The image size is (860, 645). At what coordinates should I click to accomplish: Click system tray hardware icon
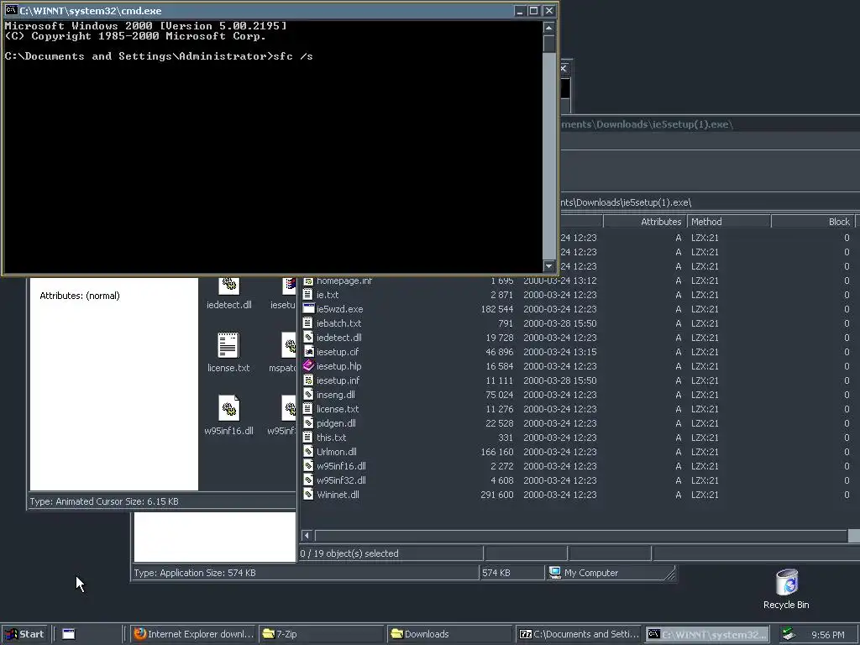click(788, 634)
